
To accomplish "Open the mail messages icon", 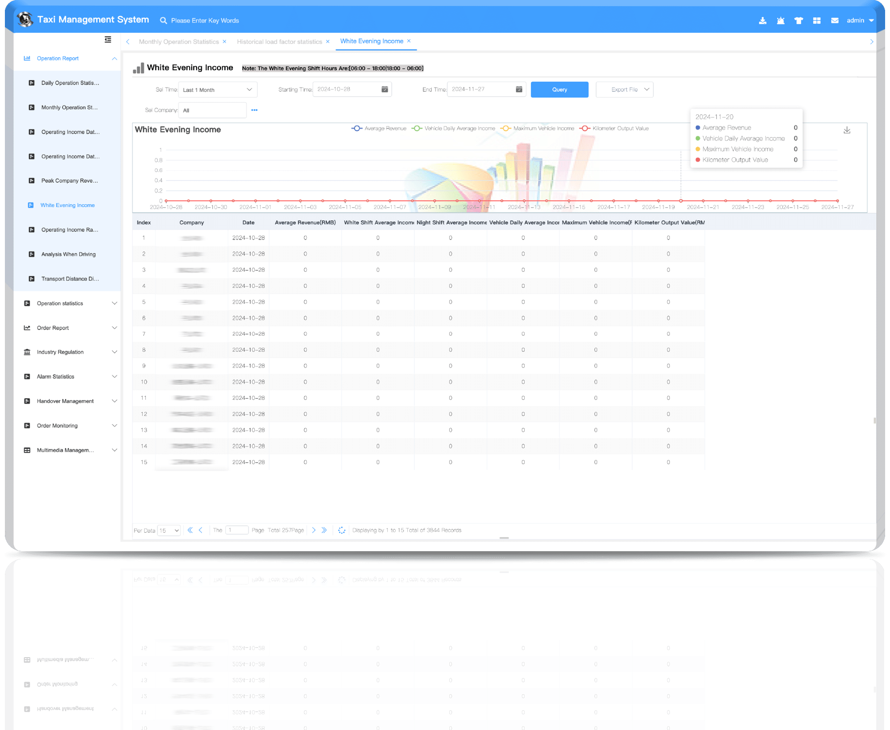I will click(x=835, y=21).
